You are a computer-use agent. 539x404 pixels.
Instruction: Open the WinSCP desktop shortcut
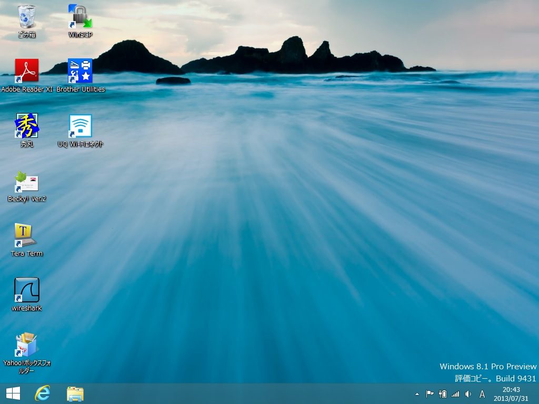[80, 17]
